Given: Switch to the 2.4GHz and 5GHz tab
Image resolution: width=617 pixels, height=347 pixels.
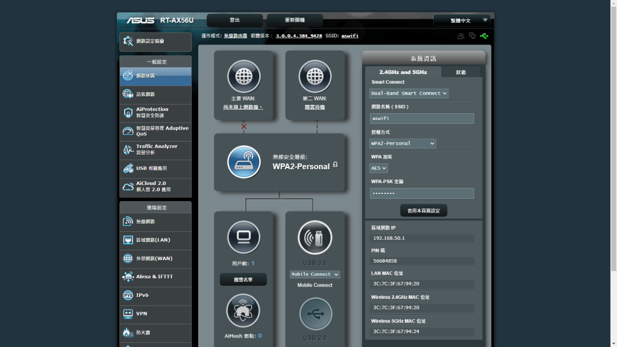Looking at the screenshot, I should (x=403, y=72).
